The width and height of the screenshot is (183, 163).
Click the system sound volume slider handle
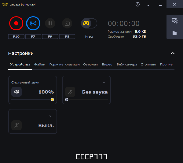click(x=52, y=99)
